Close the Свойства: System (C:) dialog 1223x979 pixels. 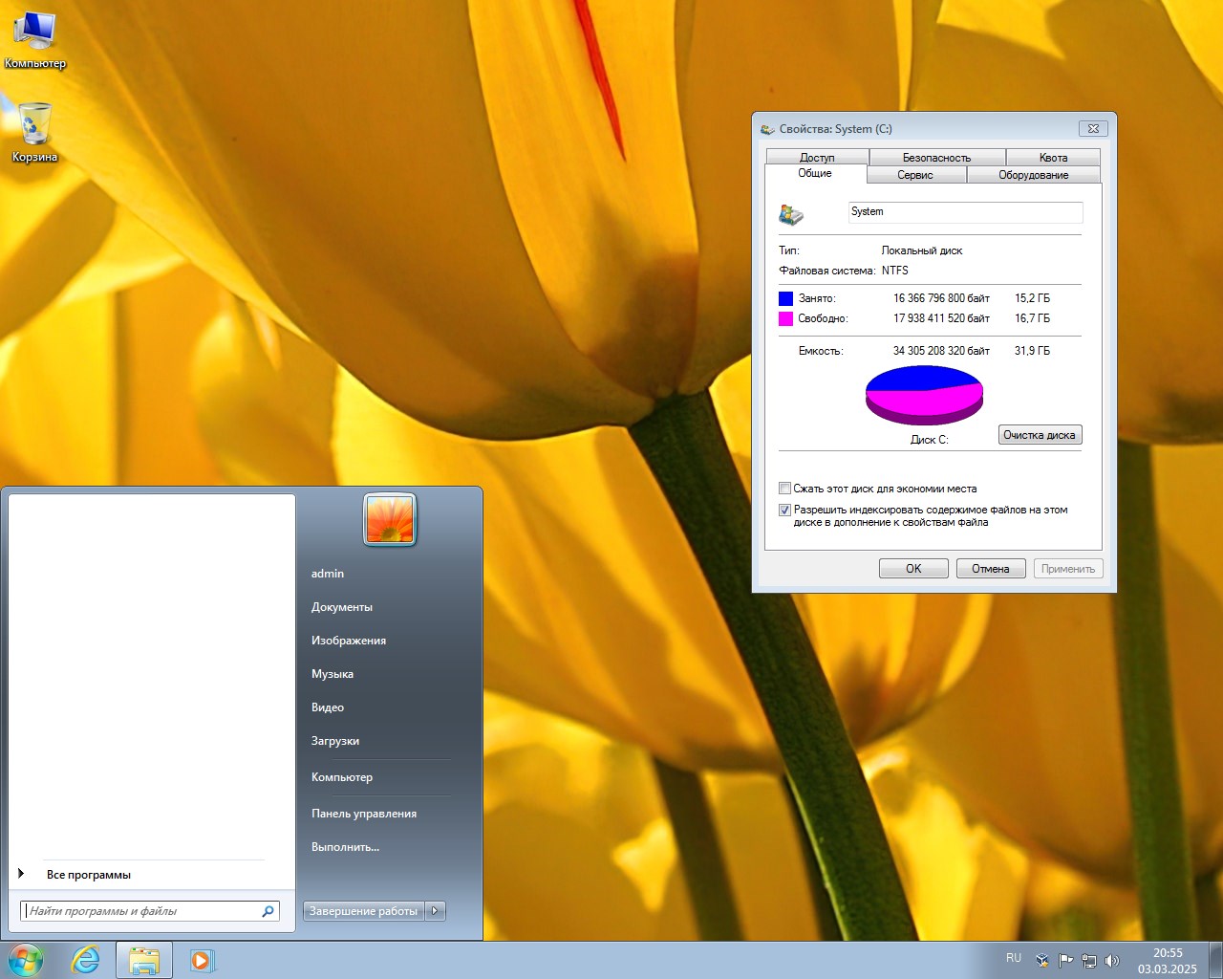(x=1093, y=128)
